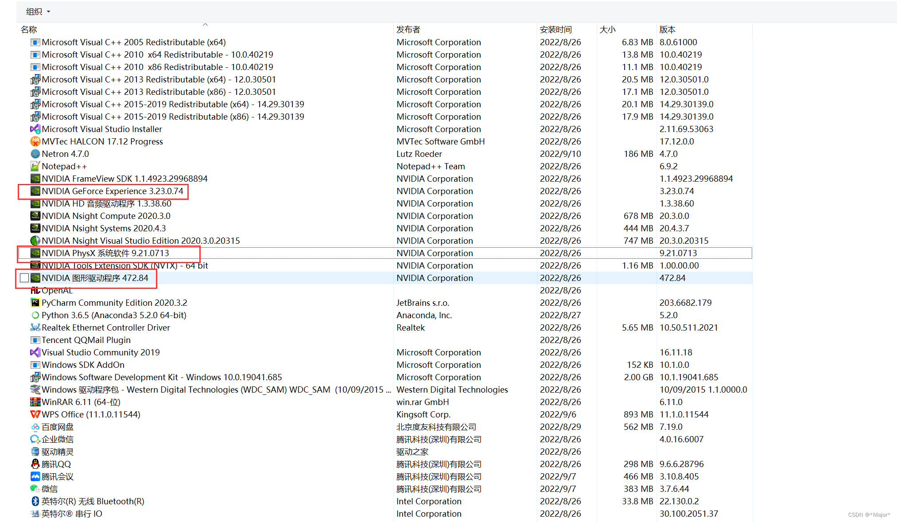Click PyCharm Community Edition icon

point(35,303)
